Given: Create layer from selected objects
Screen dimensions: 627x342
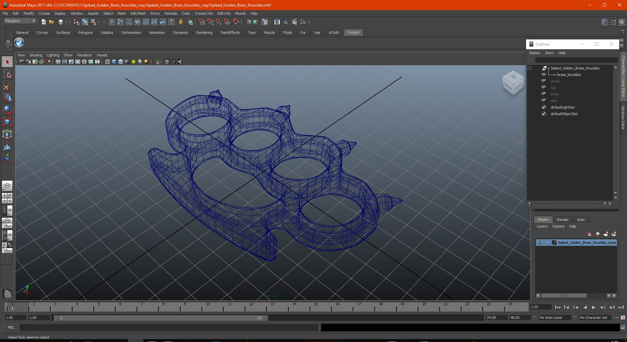Looking at the screenshot, I should pyautogui.click(x=614, y=234).
